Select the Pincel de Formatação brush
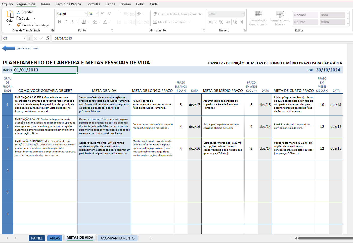The image size is (353, 243). tap(19, 25)
